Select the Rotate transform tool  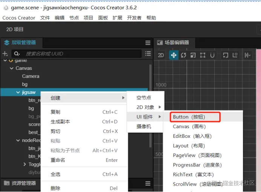tap(183, 55)
